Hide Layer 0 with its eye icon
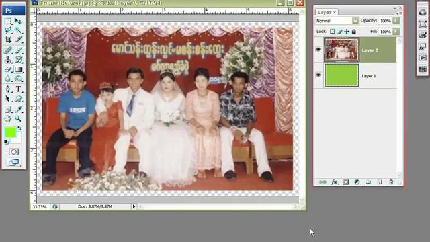This screenshot has height=242, width=430. 318,50
